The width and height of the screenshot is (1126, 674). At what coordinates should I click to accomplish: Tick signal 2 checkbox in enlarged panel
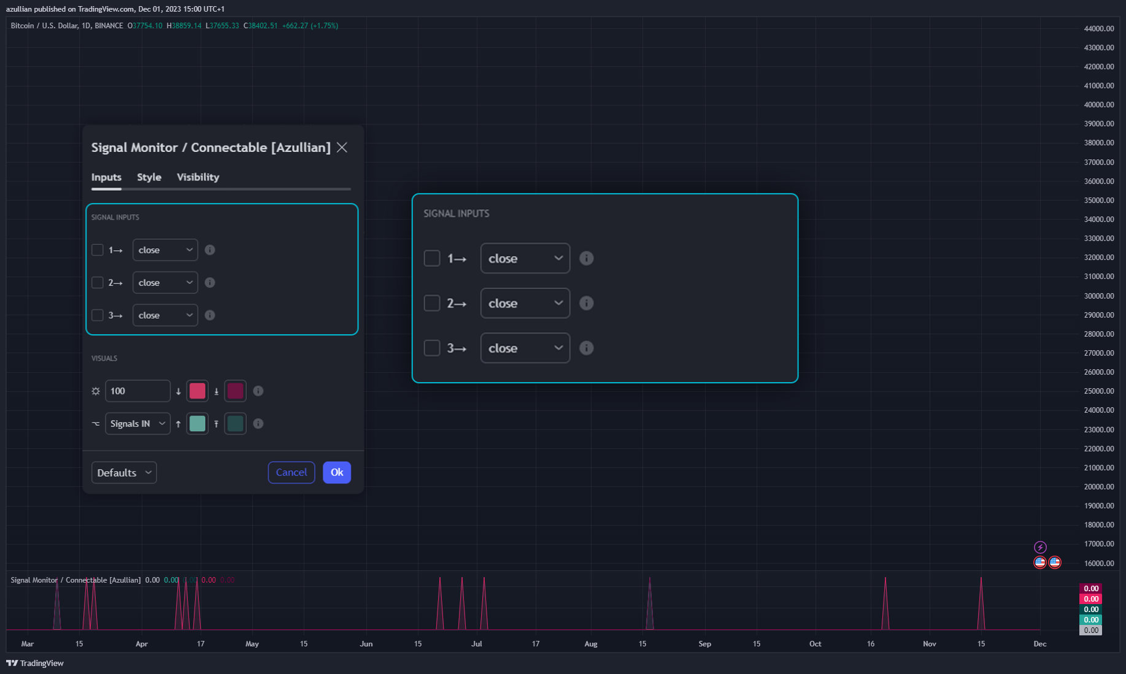click(432, 303)
